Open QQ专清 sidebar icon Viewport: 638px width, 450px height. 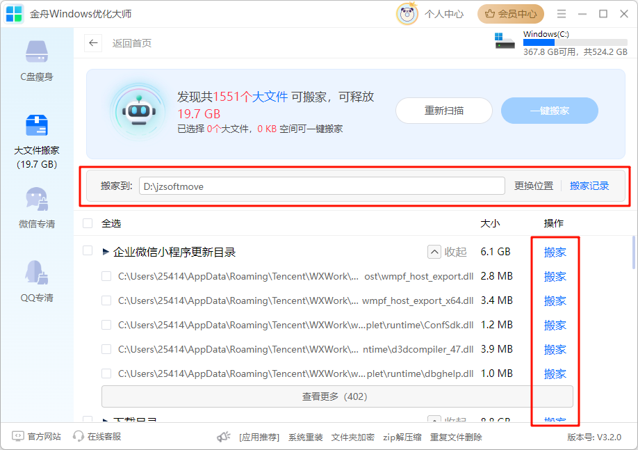pyautogui.click(x=37, y=273)
